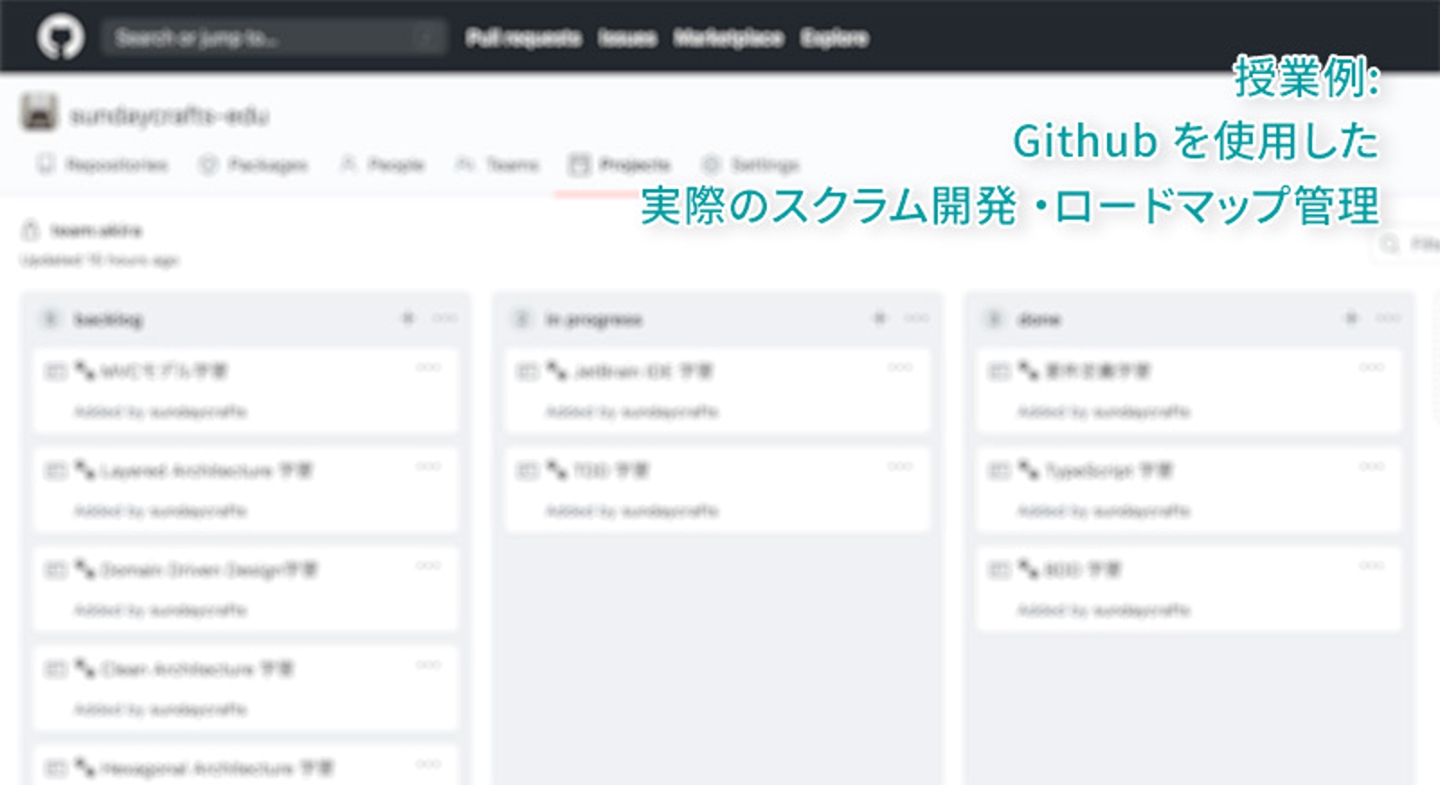Click Added by sundaycrafts under TDD card
The height and width of the screenshot is (785, 1440).
(x=632, y=511)
